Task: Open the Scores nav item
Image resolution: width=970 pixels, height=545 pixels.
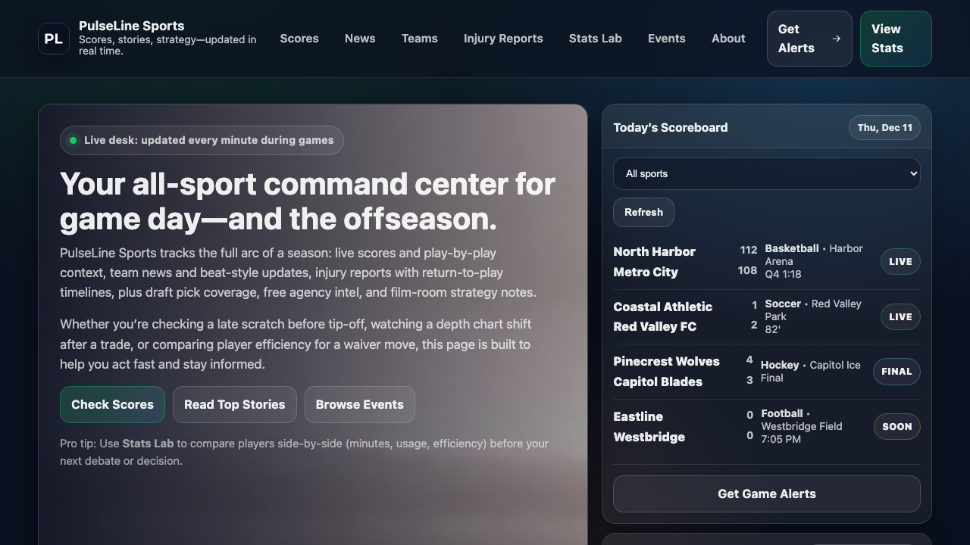Action: point(299,39)
